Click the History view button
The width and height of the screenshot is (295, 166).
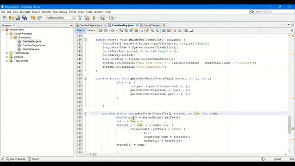coord(91,30)
